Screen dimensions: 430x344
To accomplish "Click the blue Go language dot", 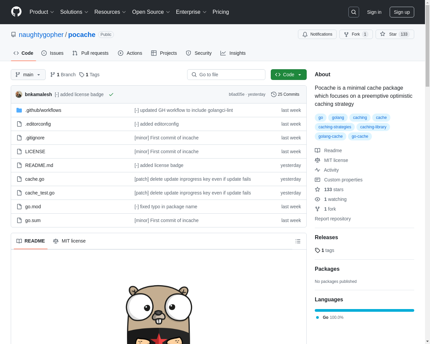I will pyautogui.click(x=317, y=317).
